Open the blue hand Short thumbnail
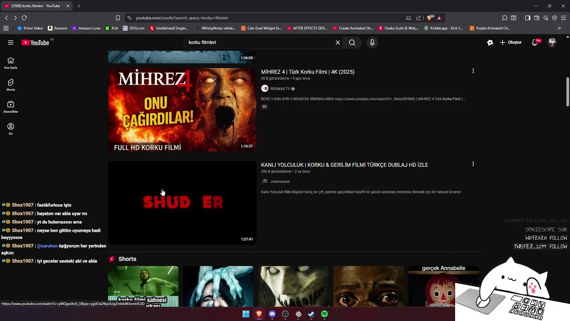570x321 pixels. point(218,286)
